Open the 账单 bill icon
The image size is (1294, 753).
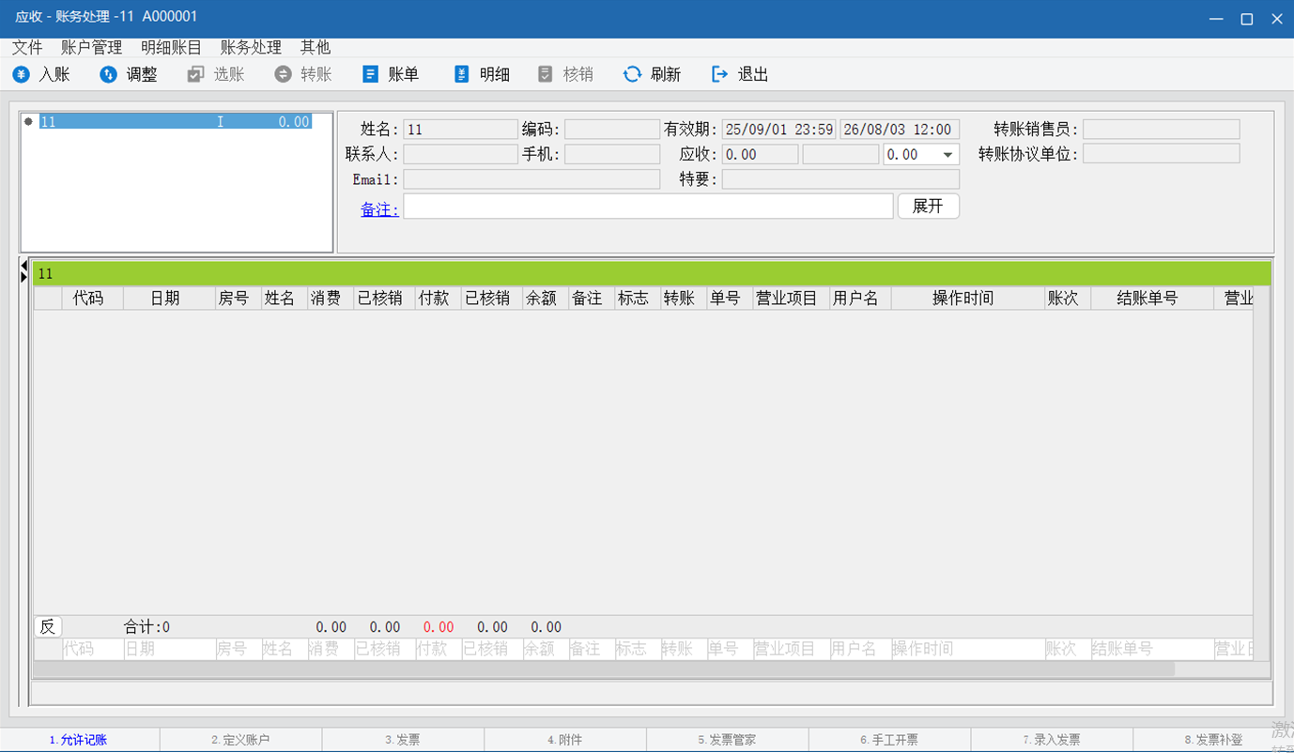[x=371, y=74]
